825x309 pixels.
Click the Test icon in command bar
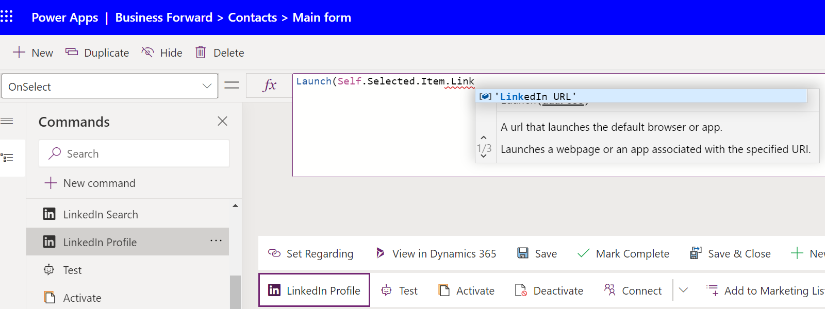coord(386,290)
